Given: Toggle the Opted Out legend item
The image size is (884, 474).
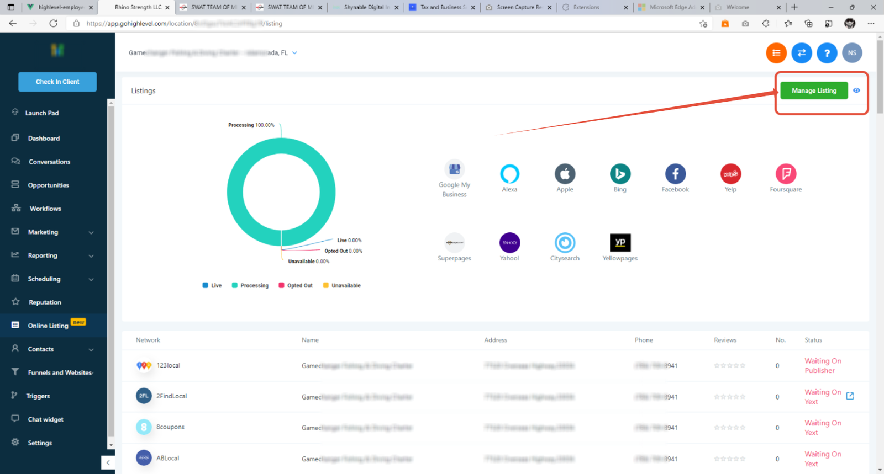Looking at the screenshot, I should point(296,285).
